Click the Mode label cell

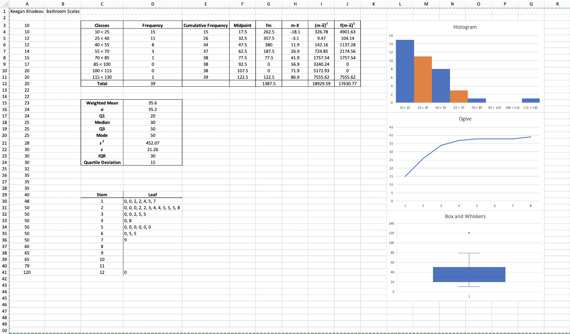[102, 135]
